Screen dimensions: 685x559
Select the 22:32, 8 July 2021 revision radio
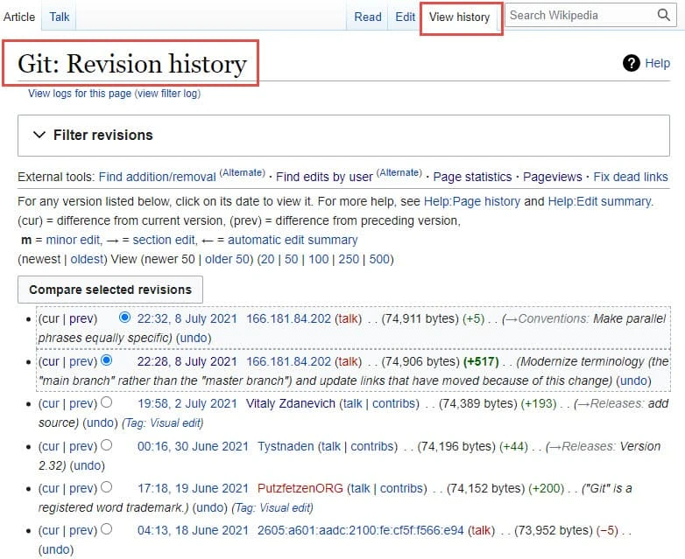(x=124, y=318)
